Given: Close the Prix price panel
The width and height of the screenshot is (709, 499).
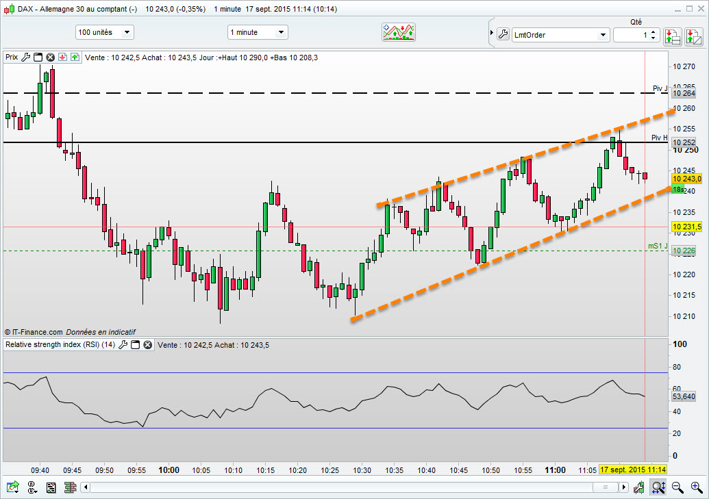Looking at the screenshot, I should tap(50, 57).
